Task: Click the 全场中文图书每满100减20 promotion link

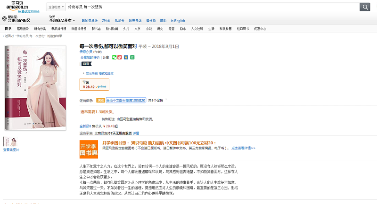Action: coord(126,100)
